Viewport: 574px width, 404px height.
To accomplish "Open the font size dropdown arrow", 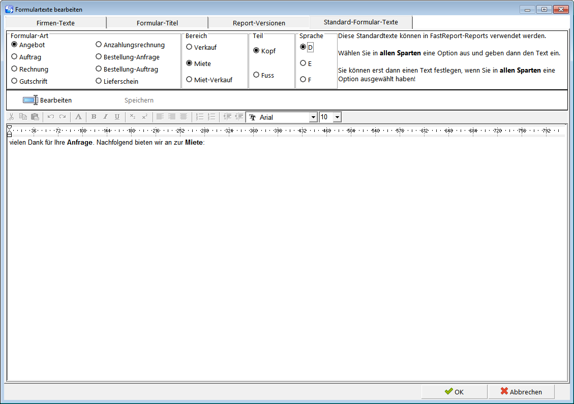I will click(x=337, y=117).
